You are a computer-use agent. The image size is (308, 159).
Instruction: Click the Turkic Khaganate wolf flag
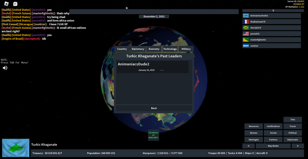(16, 148)
